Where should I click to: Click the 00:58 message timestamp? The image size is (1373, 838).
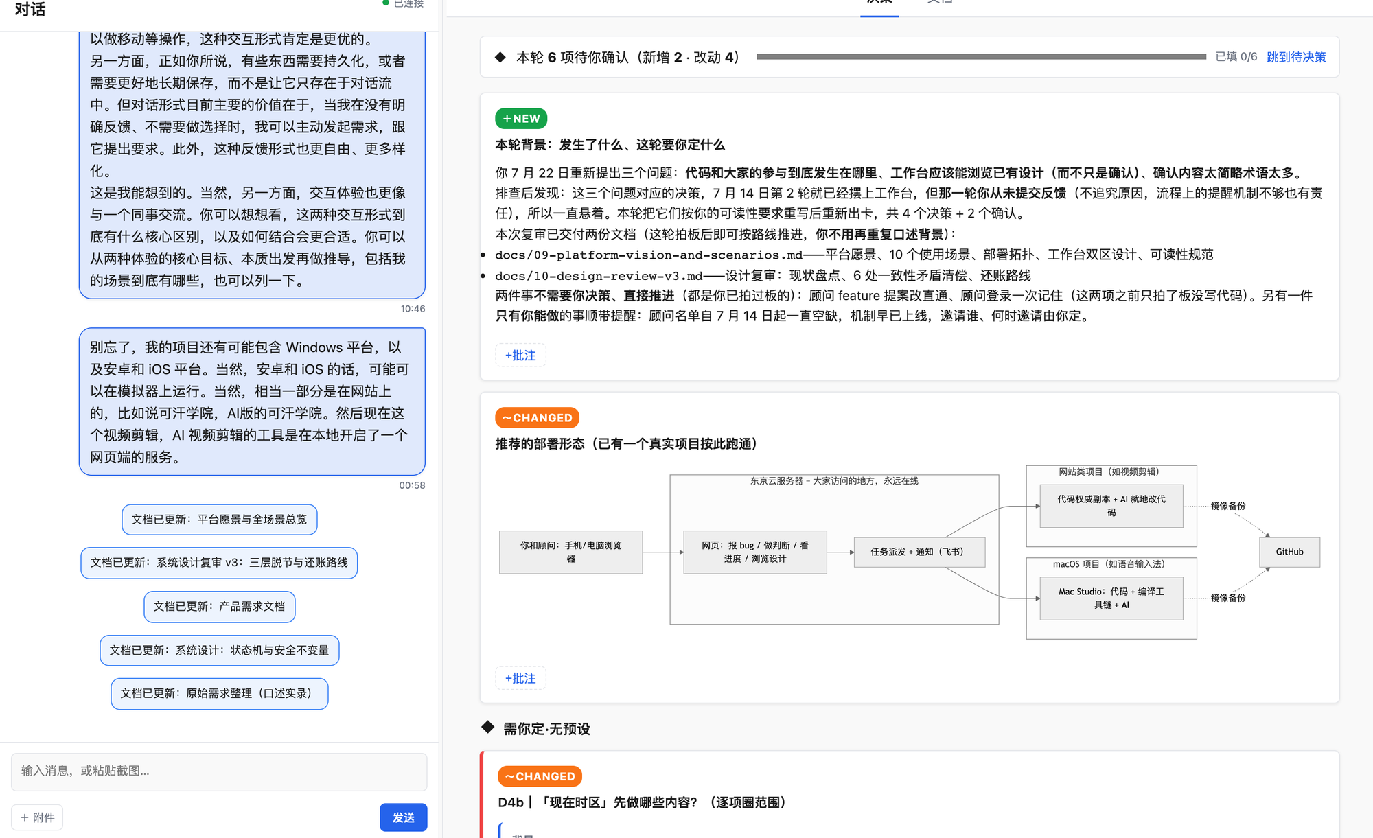point(412,485)
